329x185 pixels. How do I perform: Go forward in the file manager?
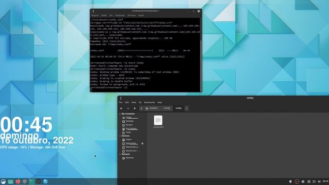[x=128, y=108]
